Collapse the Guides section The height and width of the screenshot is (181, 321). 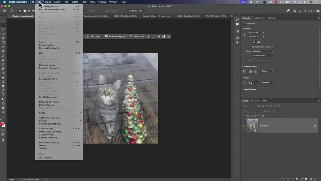[x=243, y=78]
